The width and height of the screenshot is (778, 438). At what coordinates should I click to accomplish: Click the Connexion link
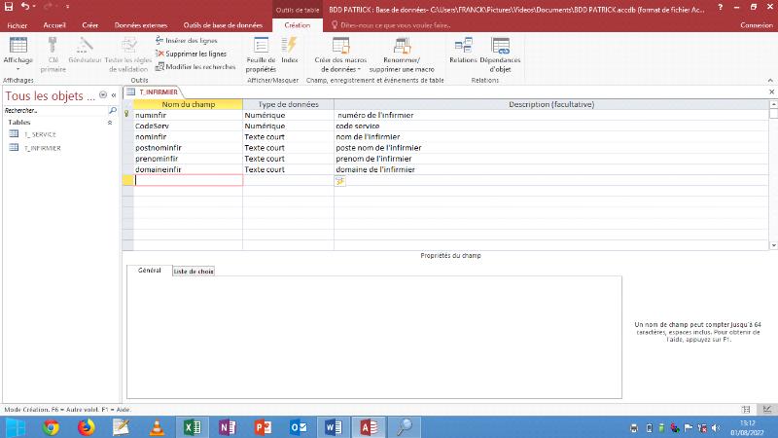click(756, 25)
